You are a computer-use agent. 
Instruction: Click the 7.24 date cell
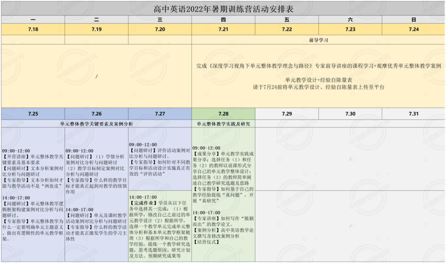click(413, 29)
